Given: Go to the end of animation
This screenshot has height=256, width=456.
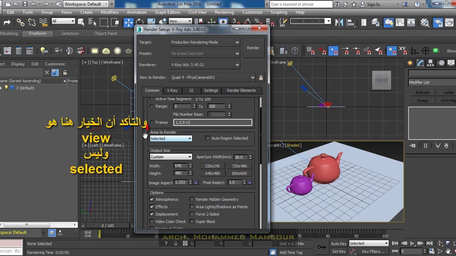Looking at the screenshot, I should pos(429,244).
